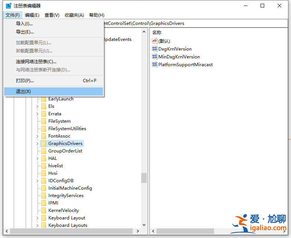This screenshot has width=291, height=238.
Task: Choose 导出(E)... from the File menu
Action: (54, 32)
